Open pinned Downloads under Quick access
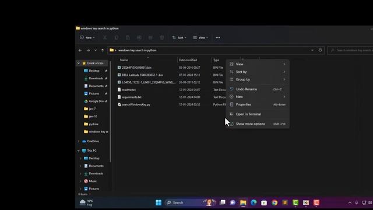Screen dimensions: 373x210 [x=96, y=78]
